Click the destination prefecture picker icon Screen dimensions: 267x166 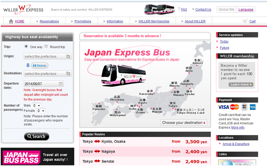(x=68, y=73)
